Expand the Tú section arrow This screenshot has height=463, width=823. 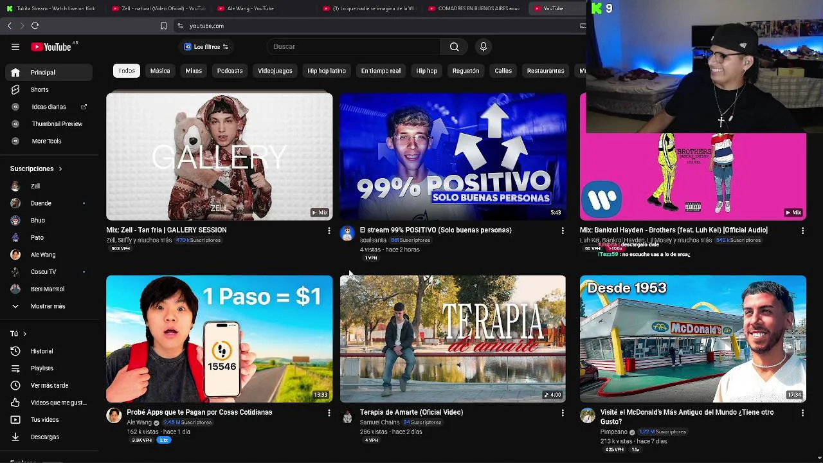click(24, 334)
